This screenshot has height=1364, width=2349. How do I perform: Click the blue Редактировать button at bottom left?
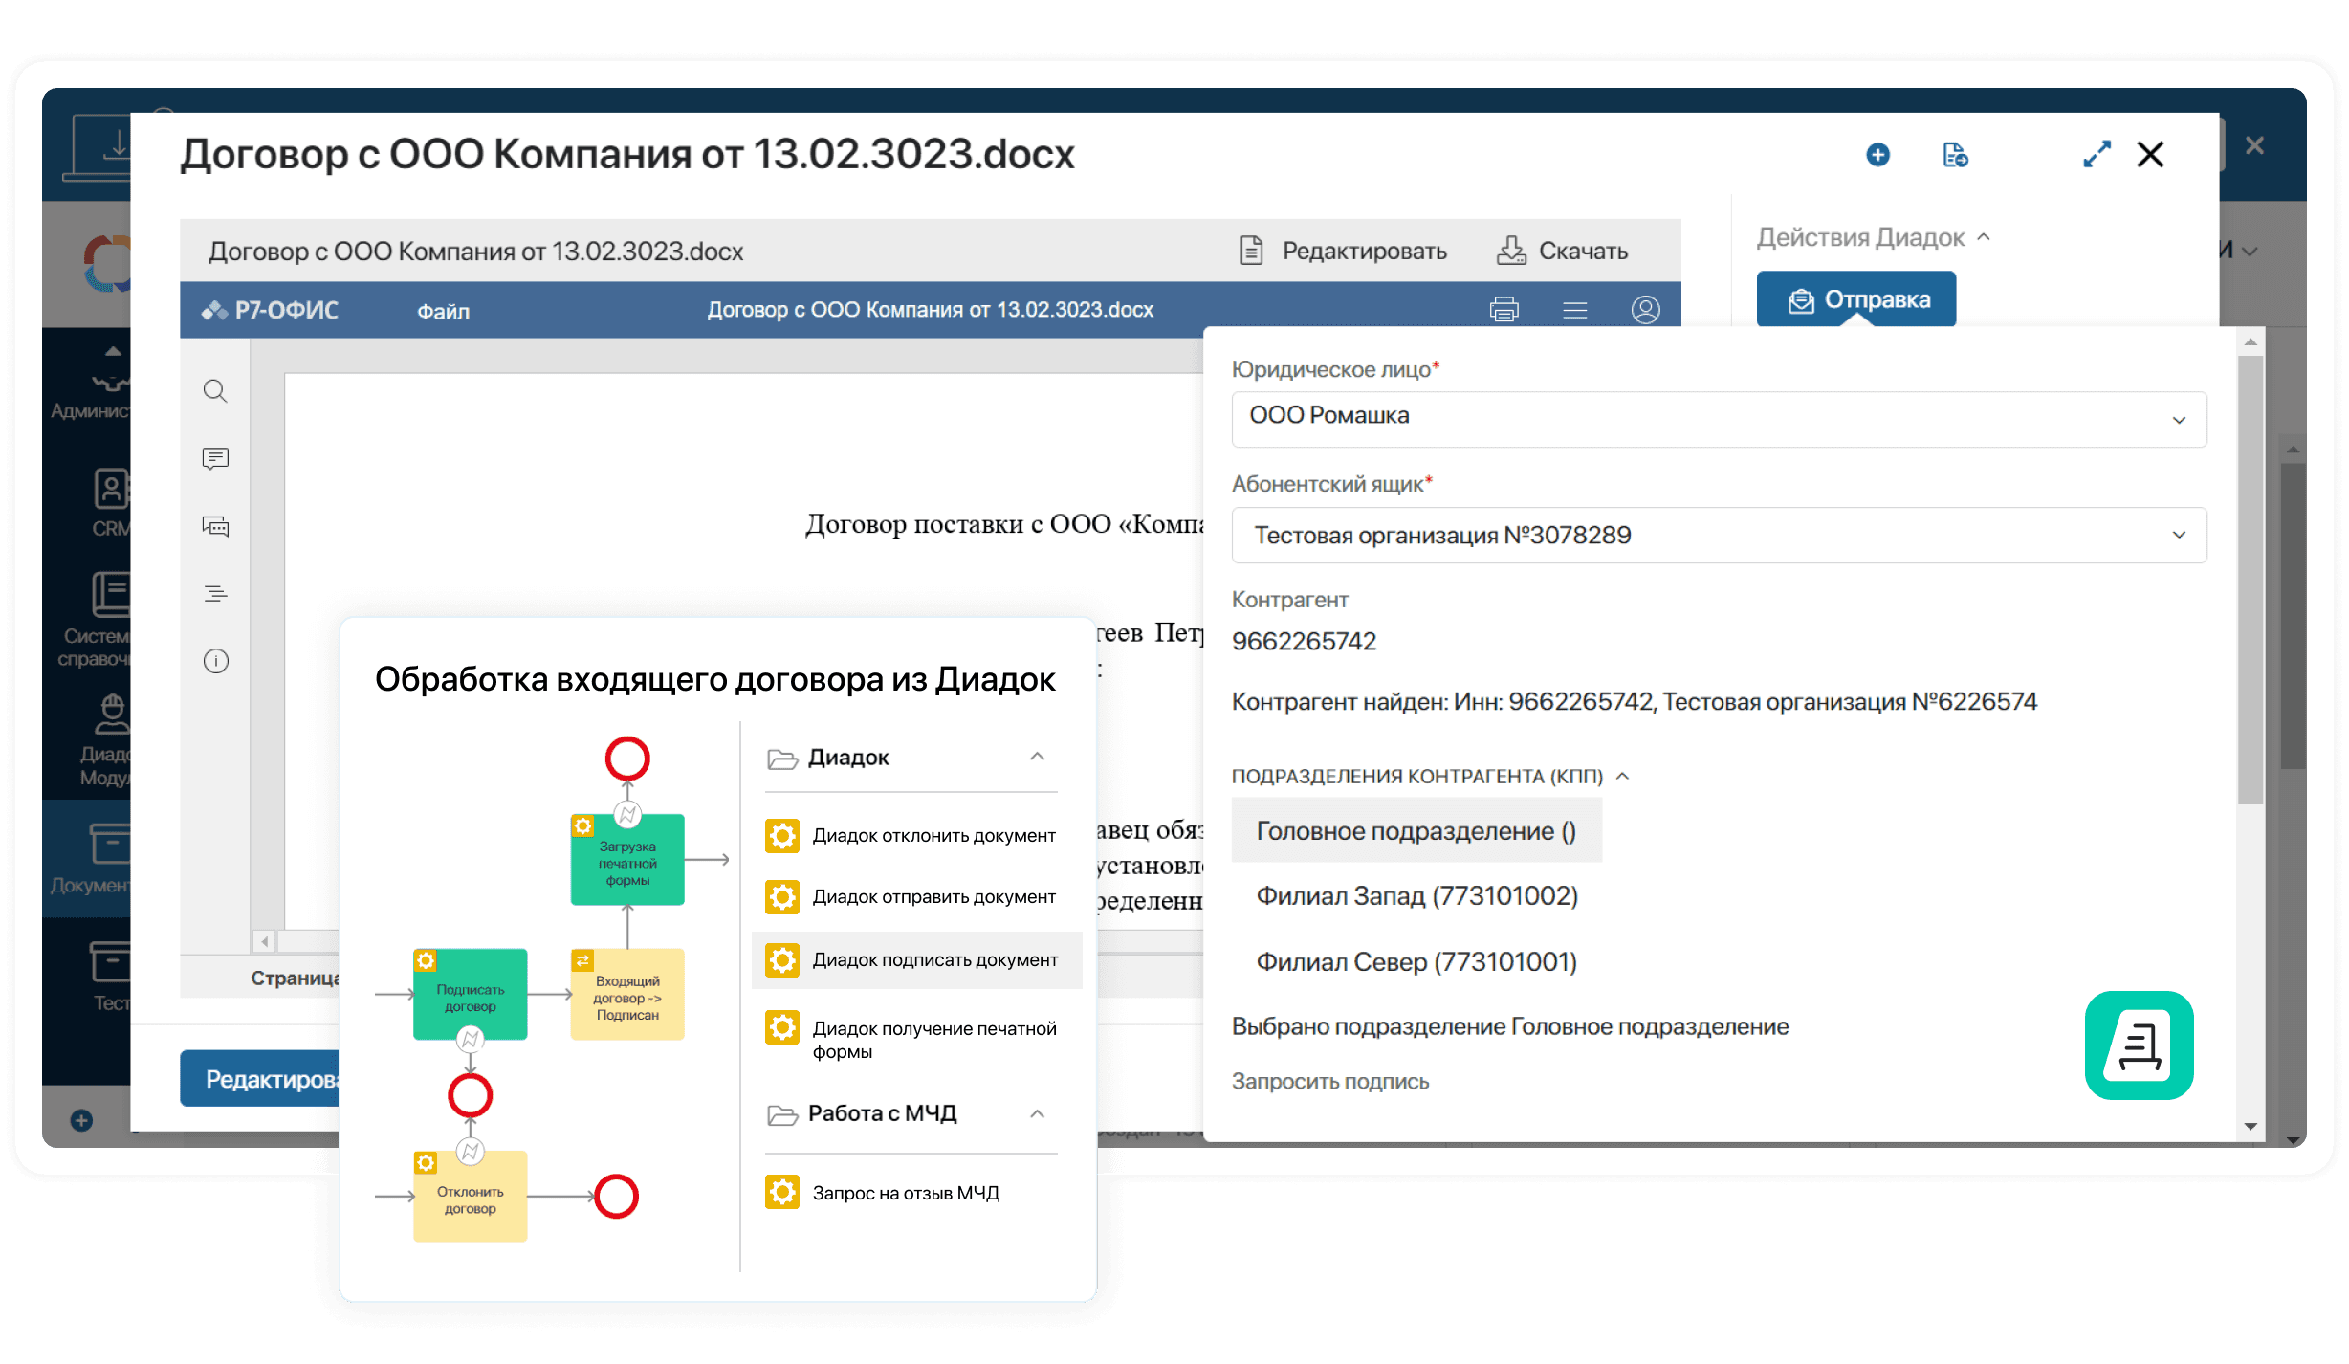(260, 1079)
